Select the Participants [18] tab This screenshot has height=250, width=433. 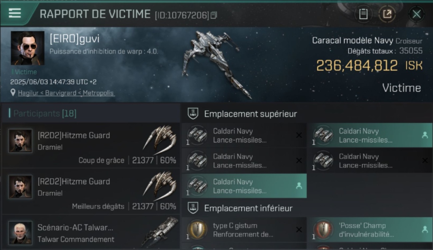click(x=43, y=113)
